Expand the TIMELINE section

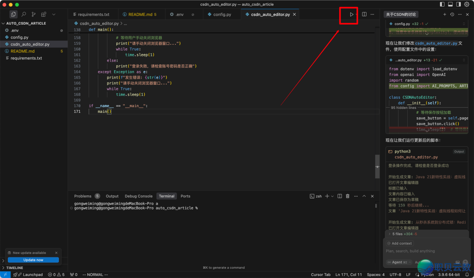pyautogui.click(x=14, y=267)
